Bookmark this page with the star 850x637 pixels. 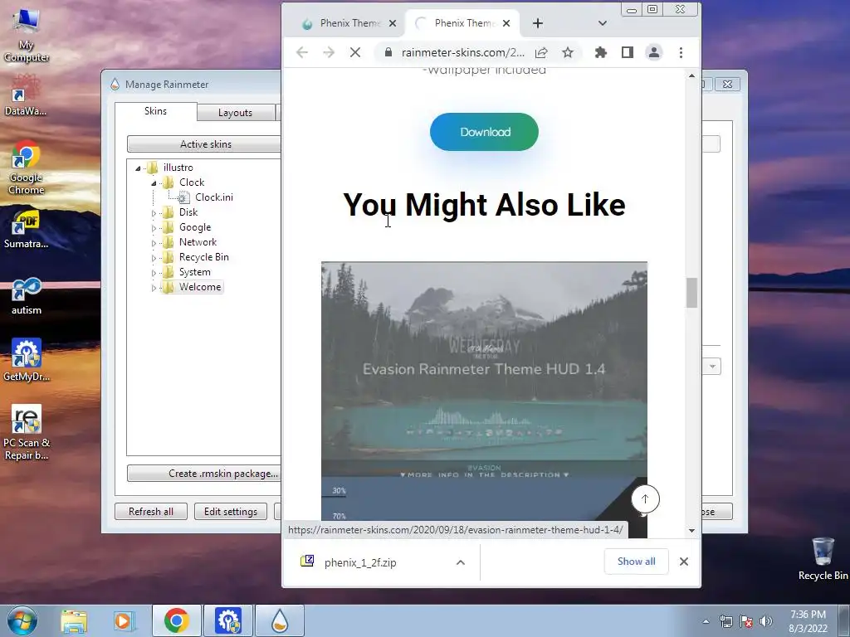coord(568,52)
